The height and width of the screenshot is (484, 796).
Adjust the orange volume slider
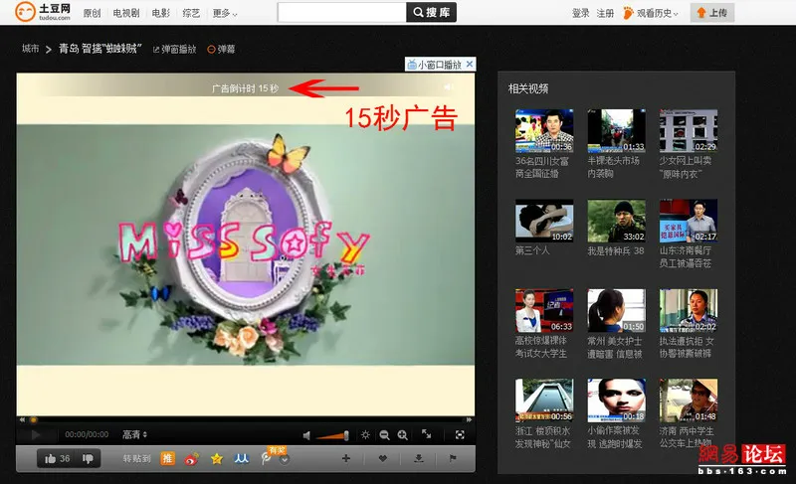pos(333,434)
